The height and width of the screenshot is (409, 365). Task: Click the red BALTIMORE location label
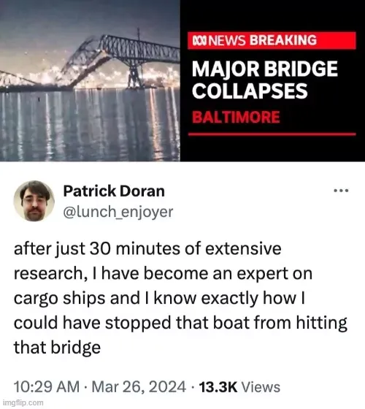236,117
